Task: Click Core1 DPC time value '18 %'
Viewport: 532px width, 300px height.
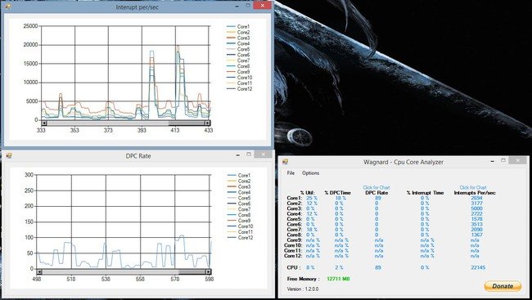Action: pyautogui.click(x=340, y=198)
